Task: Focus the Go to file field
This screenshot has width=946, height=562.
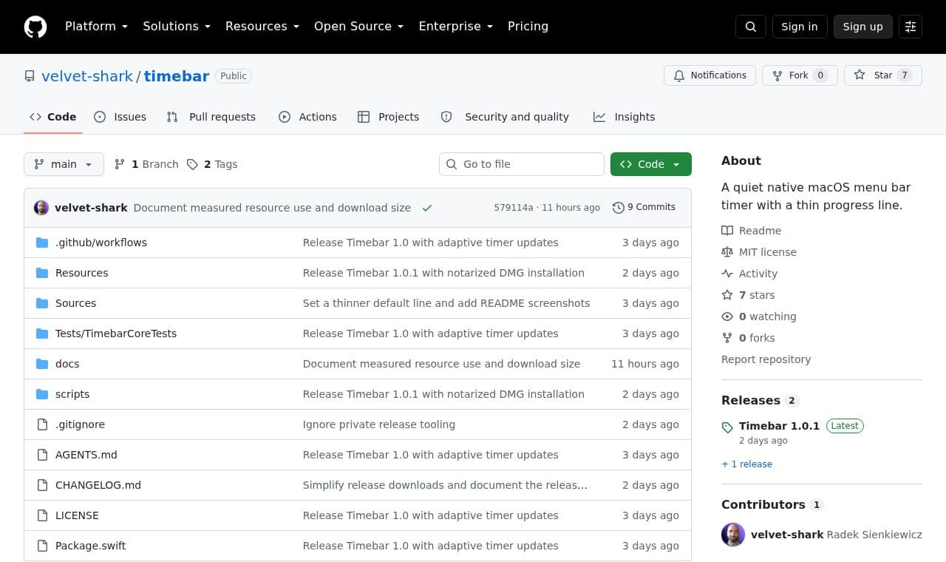Action: (522, 164)
